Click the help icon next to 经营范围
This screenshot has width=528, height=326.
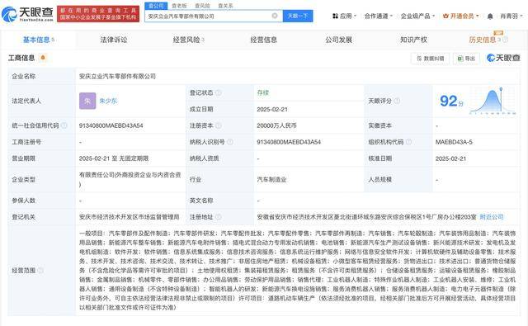(40, 270)
